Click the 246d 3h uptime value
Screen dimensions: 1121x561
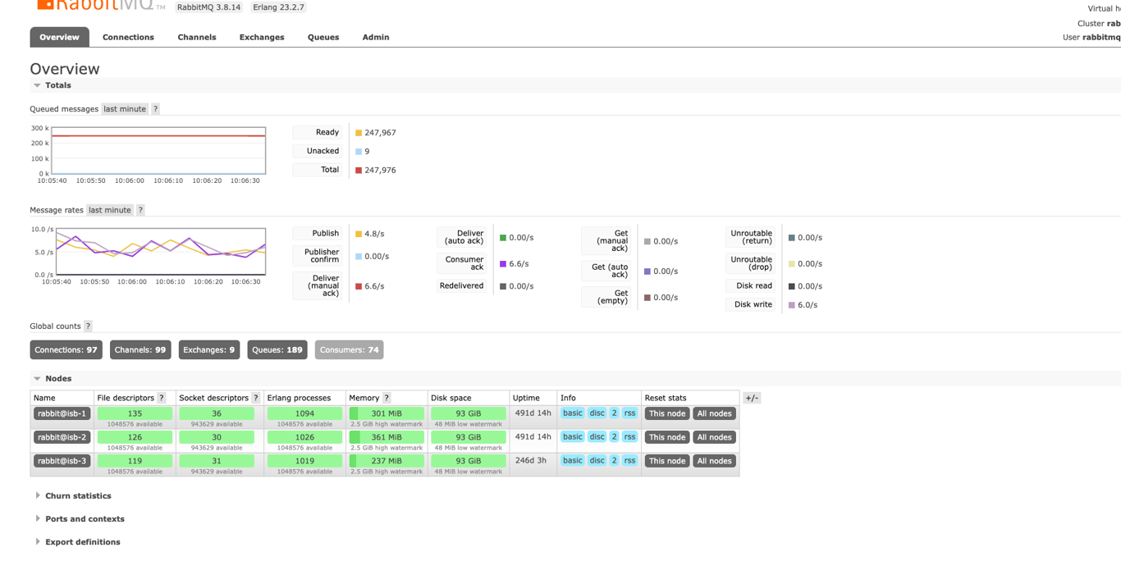pos(531,461)
